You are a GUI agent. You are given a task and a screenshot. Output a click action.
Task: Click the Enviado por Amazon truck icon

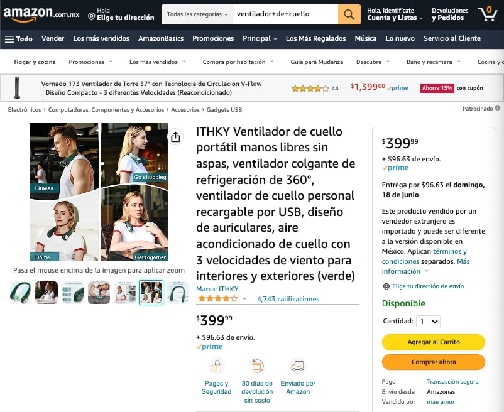pos(298,366)
